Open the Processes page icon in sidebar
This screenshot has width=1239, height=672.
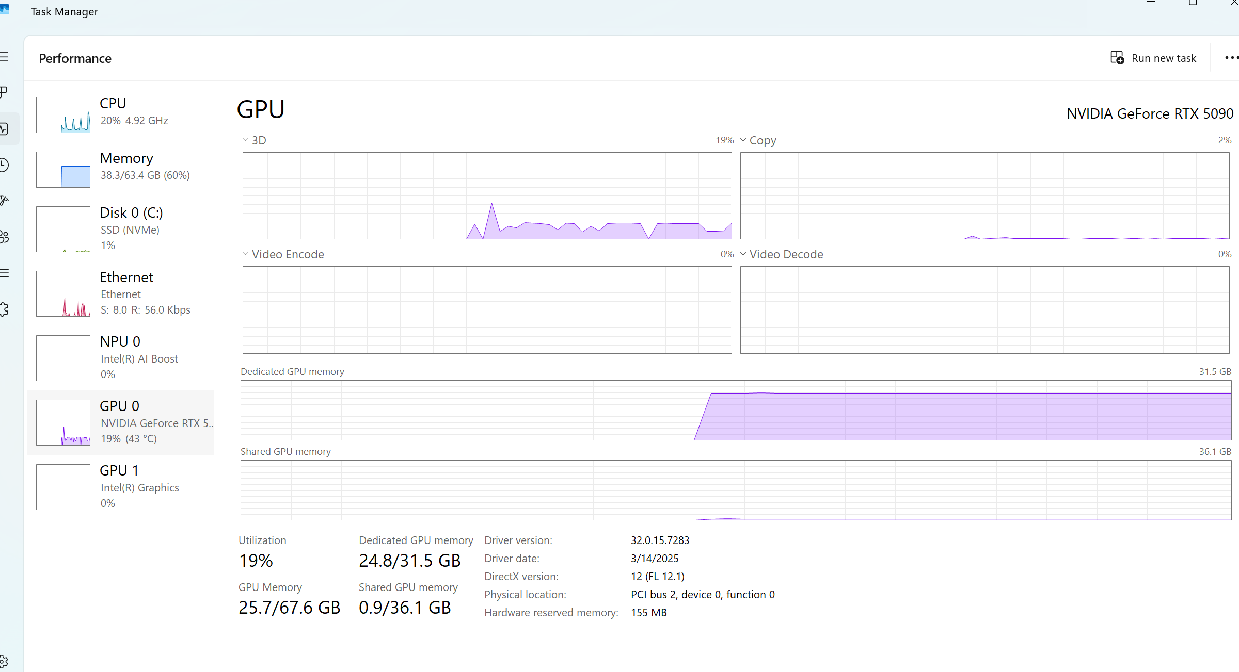point(4,92)
